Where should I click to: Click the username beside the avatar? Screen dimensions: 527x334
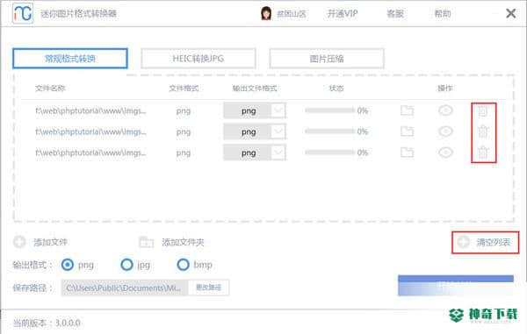pos(292,14)
